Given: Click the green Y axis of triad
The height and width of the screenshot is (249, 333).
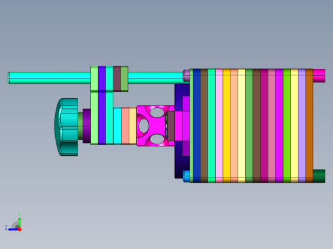Looking at the screenshot, I should point(19,223).
